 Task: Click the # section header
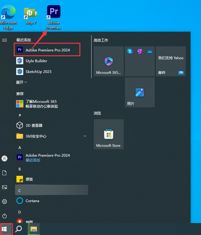20,115
